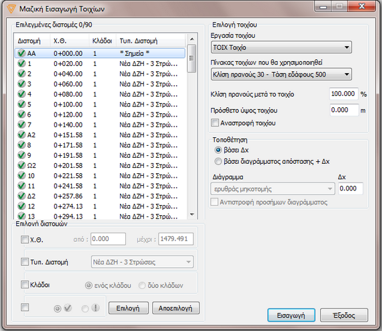The image size is (382, 331).
Task: Enable the Αναστροφή τοιχίου checkbox
Action: coord(215,123)
